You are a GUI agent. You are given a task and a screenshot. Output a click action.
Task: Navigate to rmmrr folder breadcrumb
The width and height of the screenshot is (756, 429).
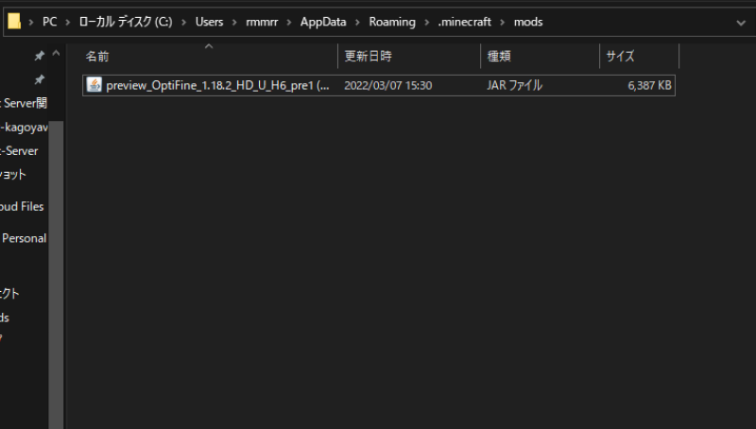click(x=262, y=22)
